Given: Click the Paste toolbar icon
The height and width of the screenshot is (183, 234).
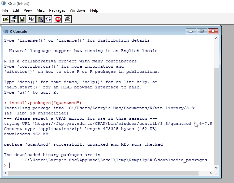Looking at the screenshot, I should (40, 19).
